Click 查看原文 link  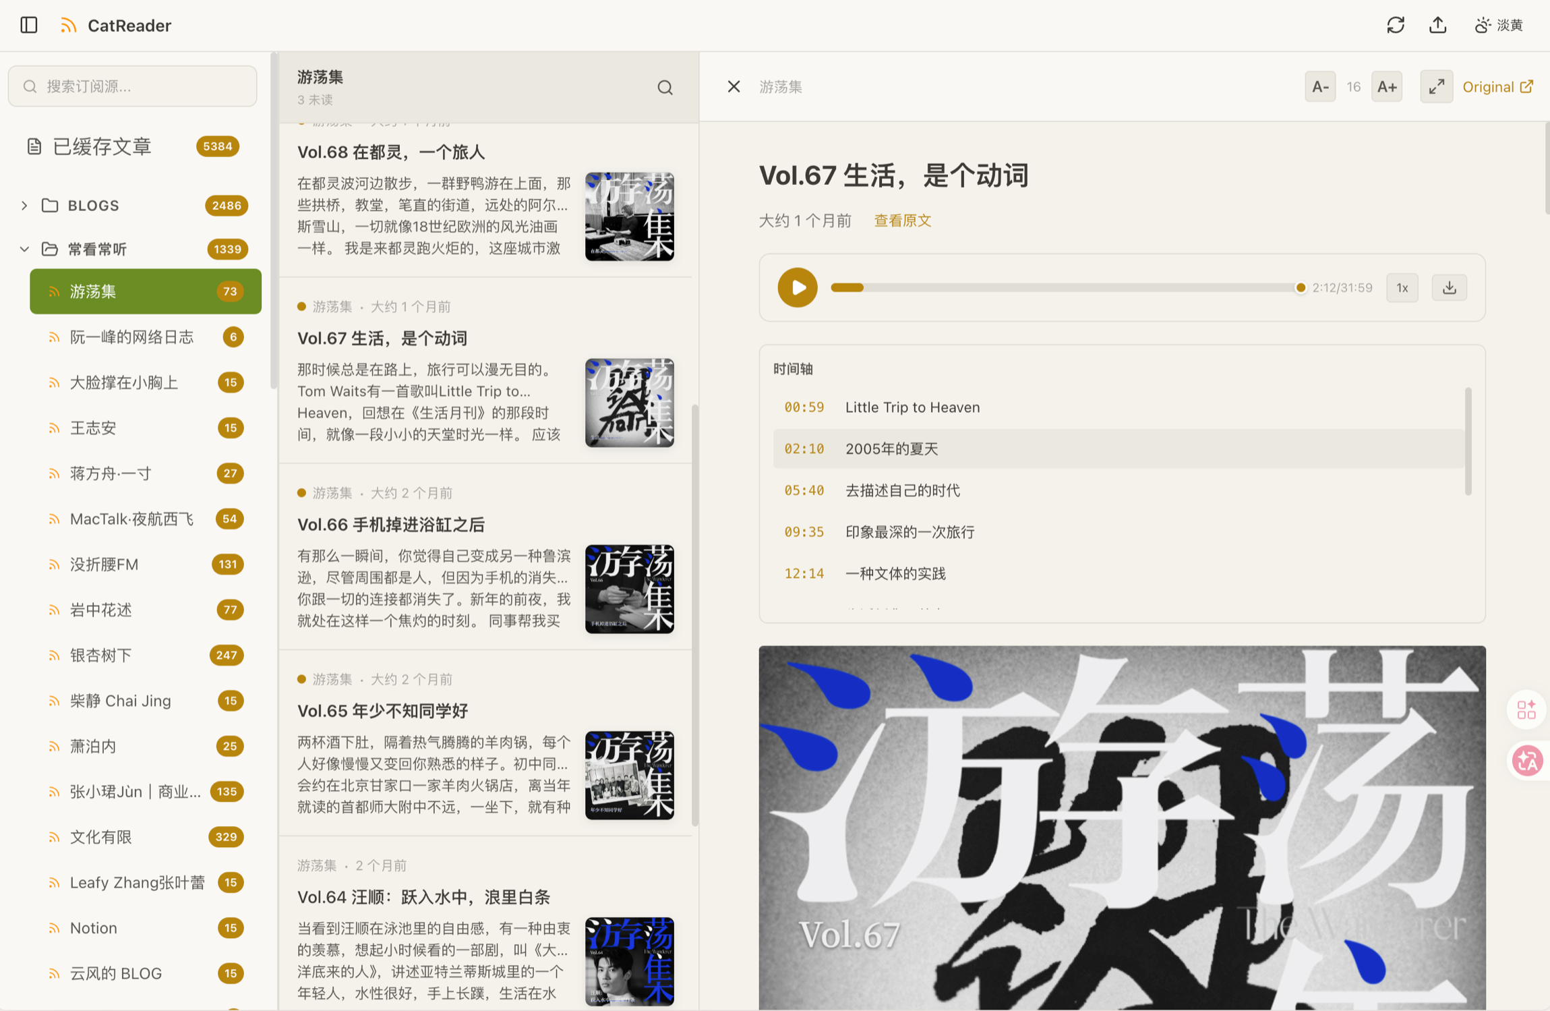click(x=902, y=221)
